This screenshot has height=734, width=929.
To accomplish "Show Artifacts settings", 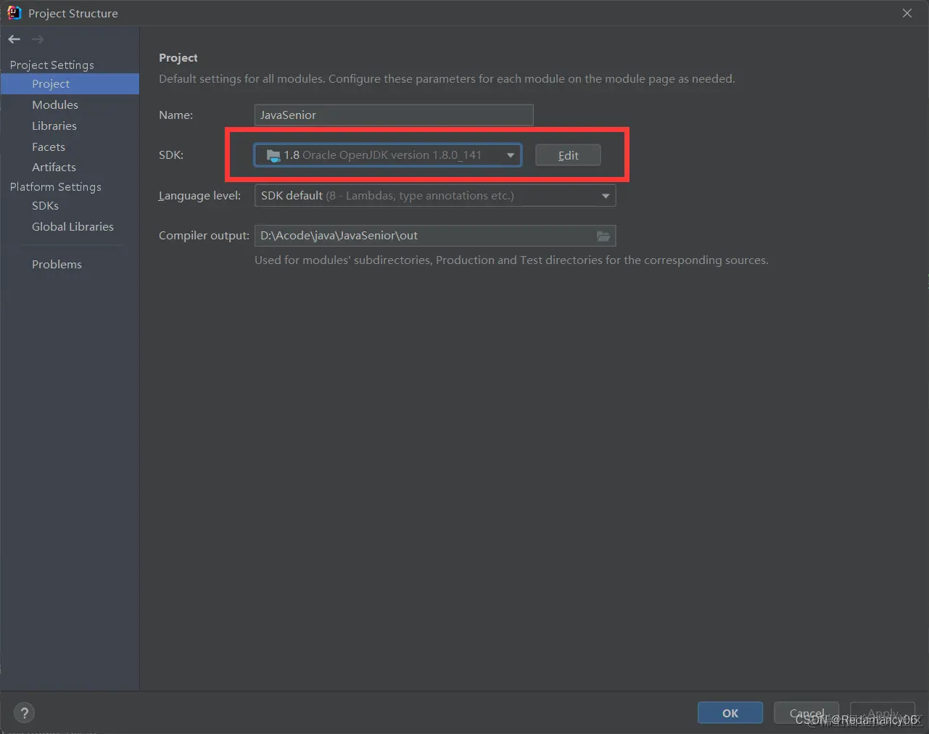I will click(54, 168).
